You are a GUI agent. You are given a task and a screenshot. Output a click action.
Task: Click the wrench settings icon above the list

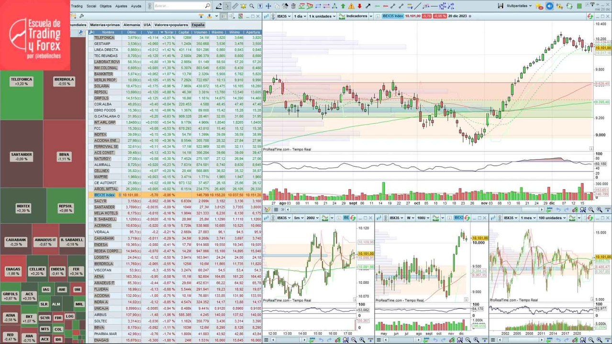(81, 16)
